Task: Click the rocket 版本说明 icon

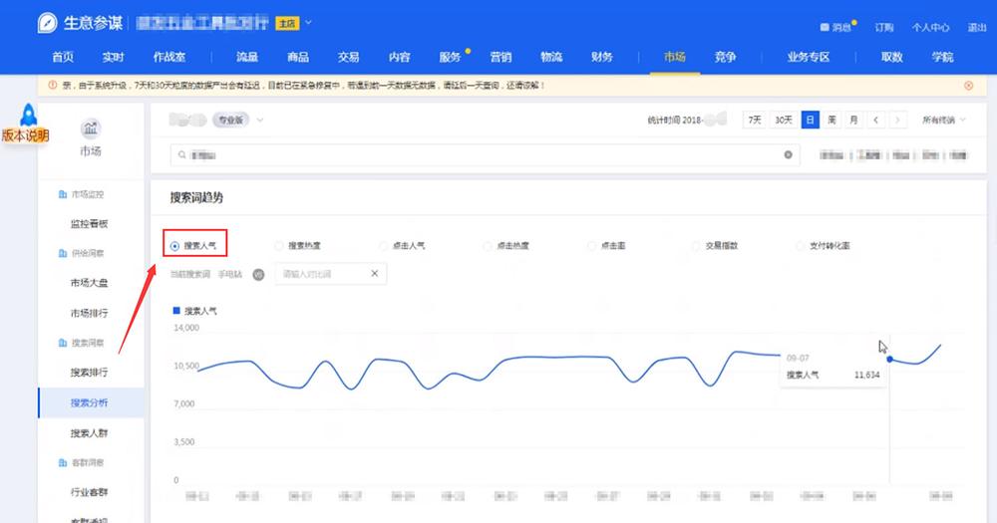Action: [27, 117]
